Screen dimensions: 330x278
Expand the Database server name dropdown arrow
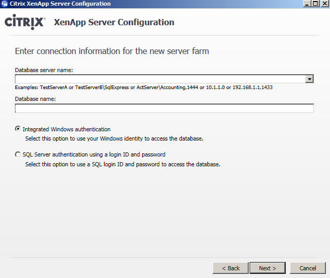(309, 79)
